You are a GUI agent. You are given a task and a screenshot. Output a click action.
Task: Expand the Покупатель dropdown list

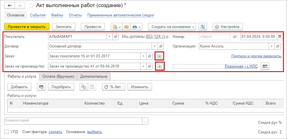(110, 37)
